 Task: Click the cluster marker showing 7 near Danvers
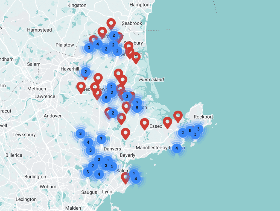[101, 139]
